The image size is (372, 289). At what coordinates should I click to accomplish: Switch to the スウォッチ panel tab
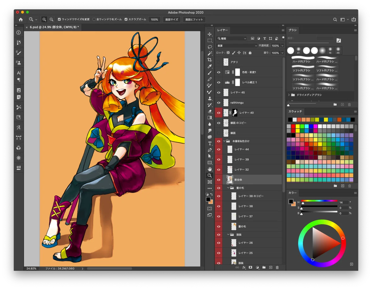coord(295,111)
